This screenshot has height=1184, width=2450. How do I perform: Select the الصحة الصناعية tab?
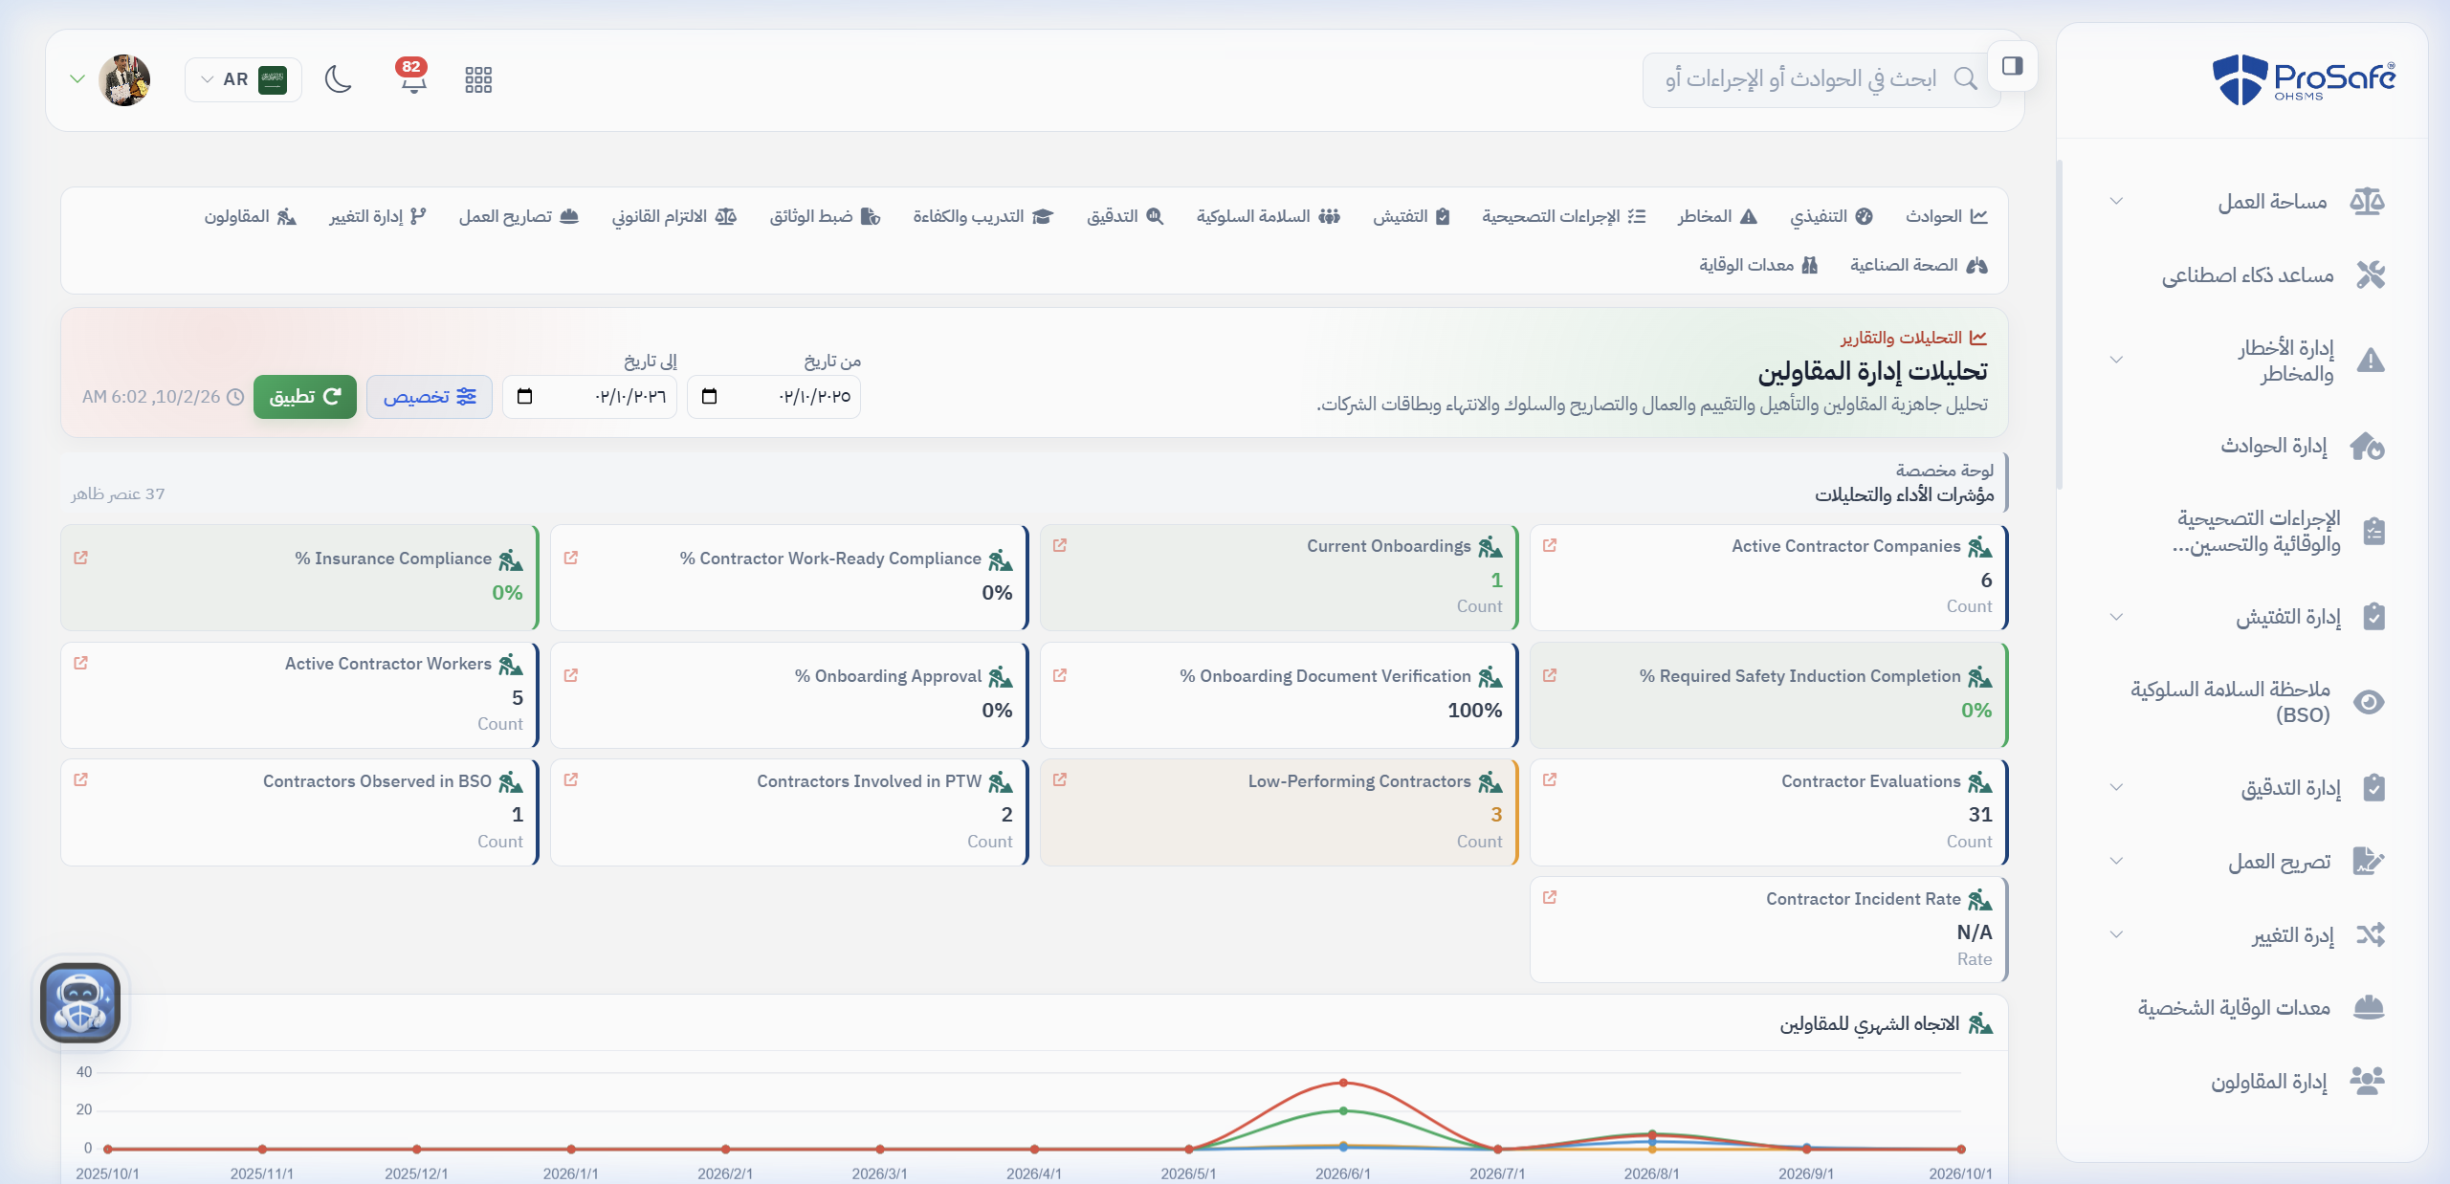(x=1918, y=265)
